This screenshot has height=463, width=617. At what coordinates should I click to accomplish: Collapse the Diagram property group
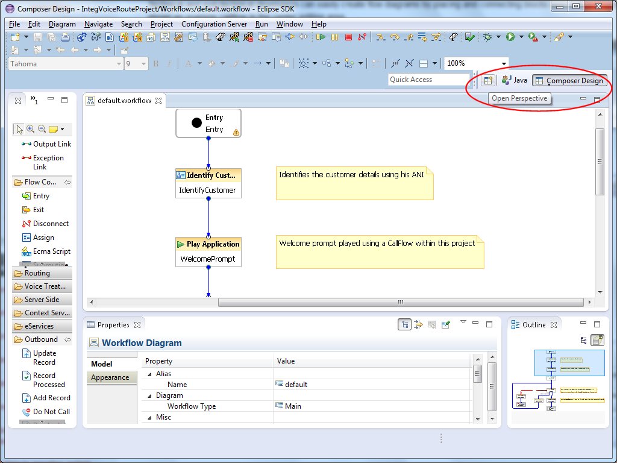click(x=149, y=395)
